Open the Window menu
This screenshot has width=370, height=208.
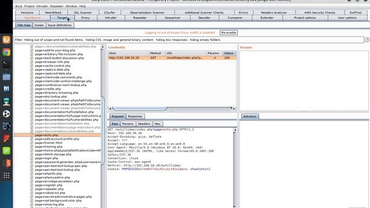[71, 6]
